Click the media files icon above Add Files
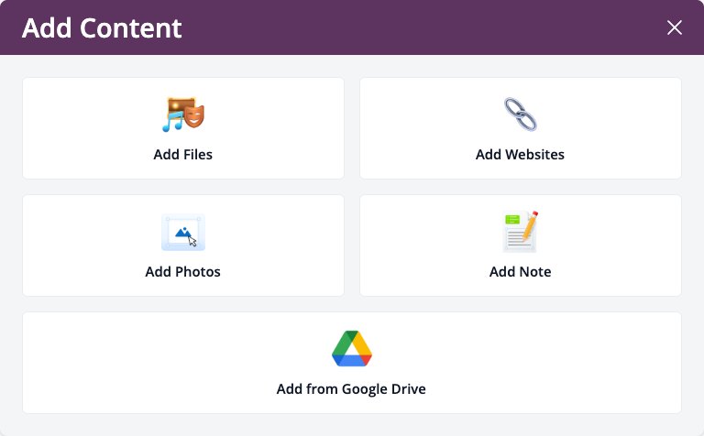This screenshot has height=436, width=704. click(183, 114)
